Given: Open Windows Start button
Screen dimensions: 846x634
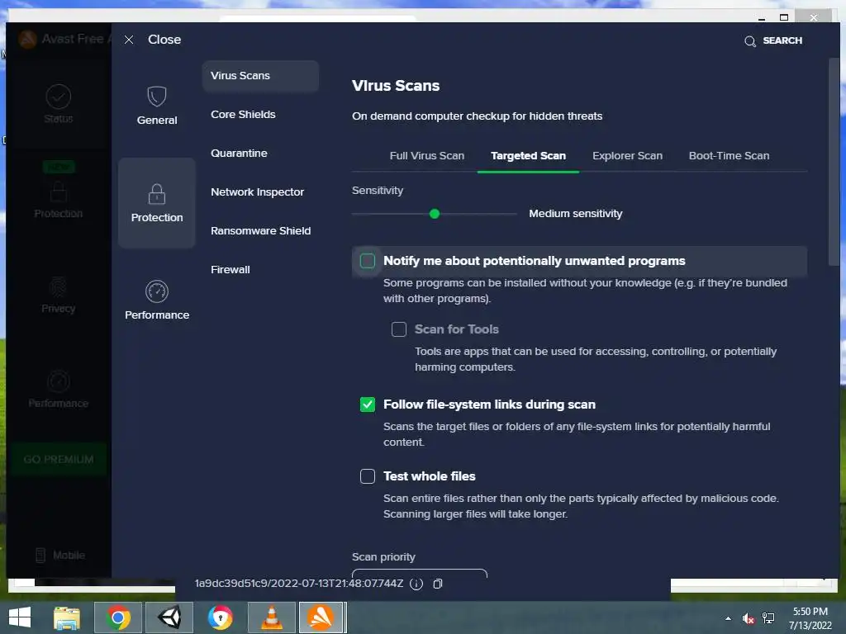Looking at the screenshot, I should point(20,617).
